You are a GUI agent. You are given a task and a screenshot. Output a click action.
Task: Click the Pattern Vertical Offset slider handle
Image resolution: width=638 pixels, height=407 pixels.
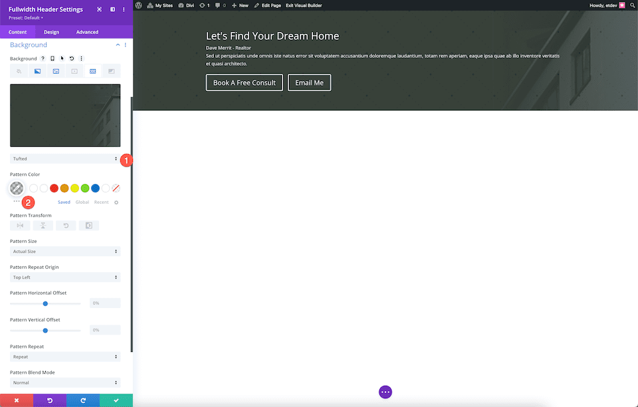coord(46,331)
